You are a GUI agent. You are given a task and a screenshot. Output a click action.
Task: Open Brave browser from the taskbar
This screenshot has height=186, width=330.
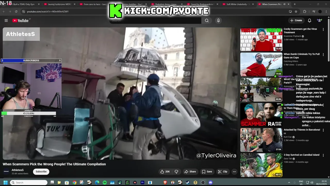(x=165, y=182)
